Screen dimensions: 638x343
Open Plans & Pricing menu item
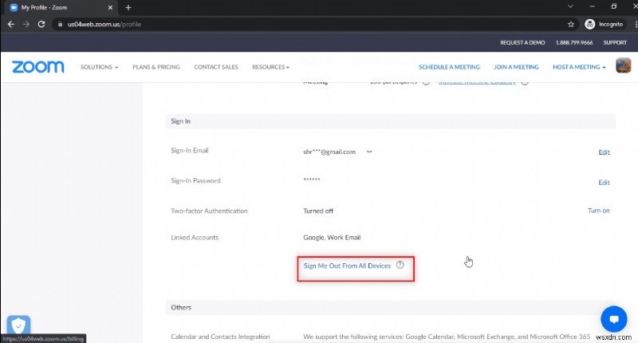pos(156,67)
